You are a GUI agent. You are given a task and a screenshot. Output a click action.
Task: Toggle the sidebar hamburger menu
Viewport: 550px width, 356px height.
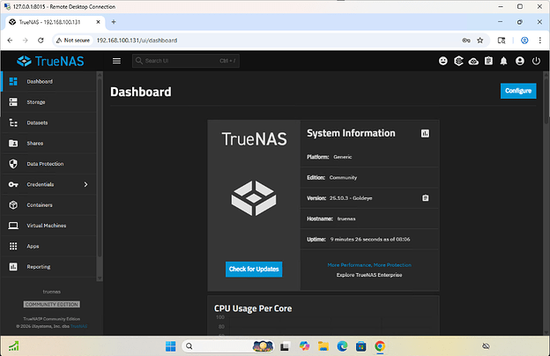116,61
